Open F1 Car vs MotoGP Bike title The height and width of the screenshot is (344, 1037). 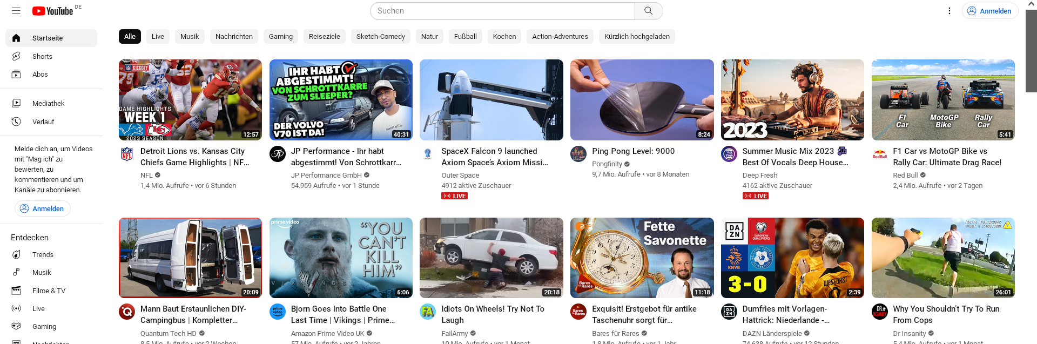click(x=947, y=157)
